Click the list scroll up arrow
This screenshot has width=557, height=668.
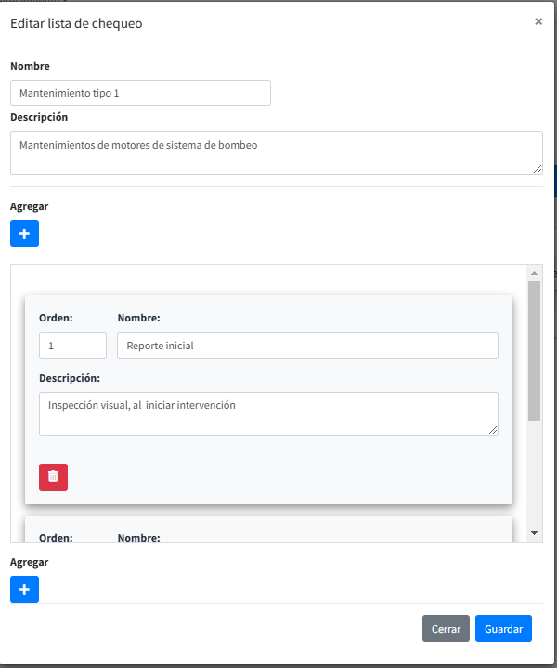point(534,273)
